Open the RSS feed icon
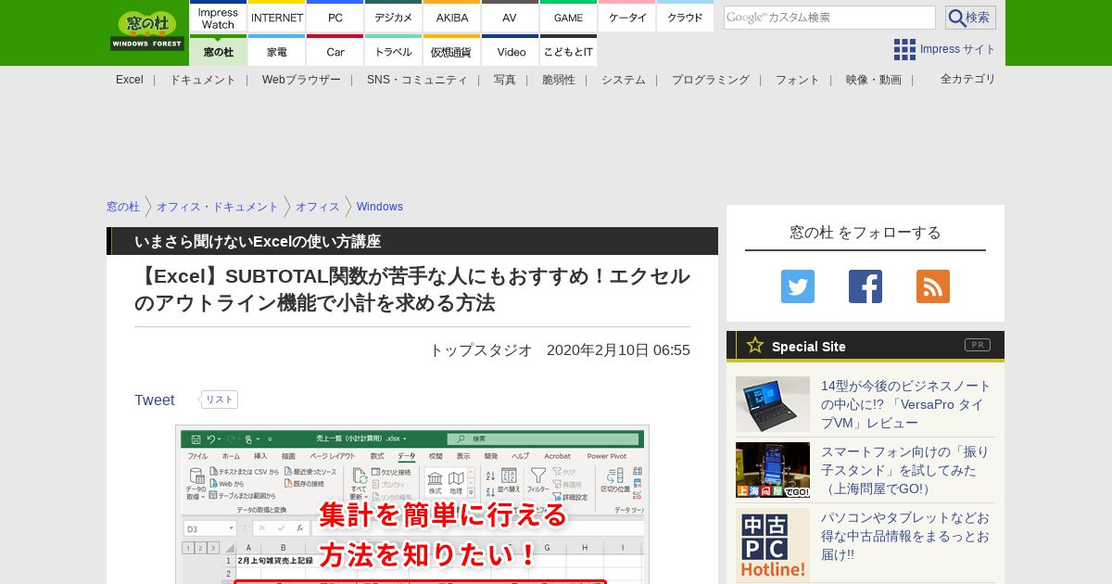1112x584 pixels. pyautogui.click(x=933, y=286)
